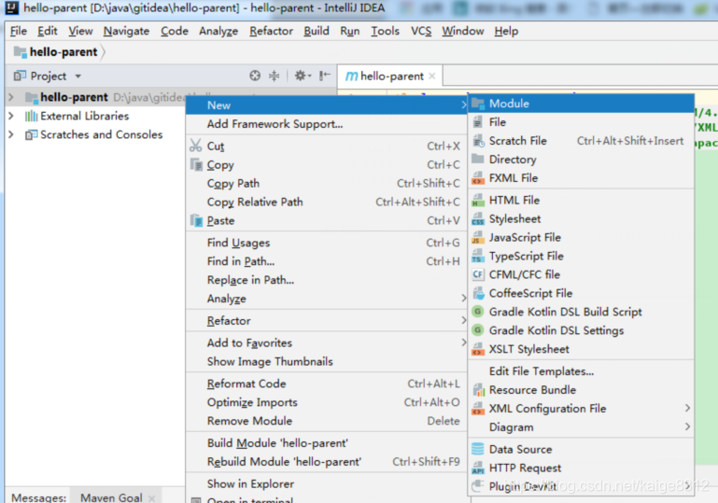
Task: Open the VCS menu
Action: [421, 31]
